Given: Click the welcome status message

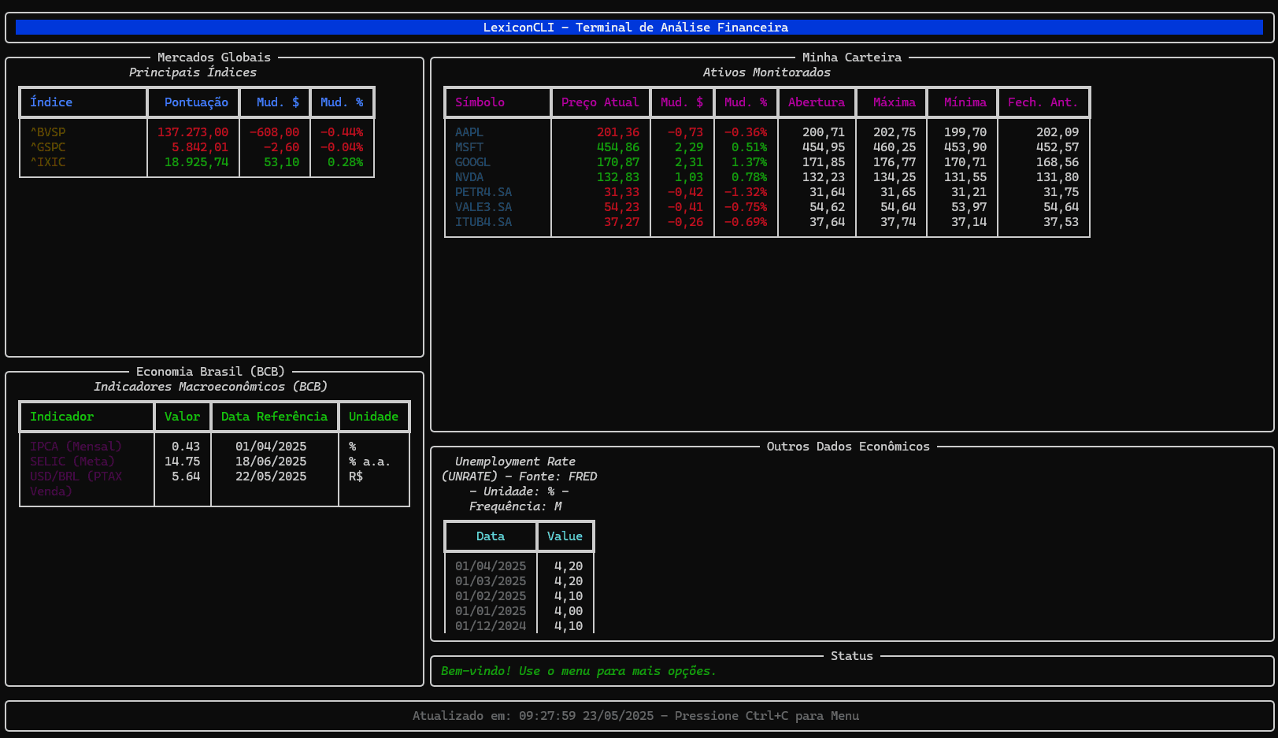Looking at the screenshot, I should [x=579, y=671].
